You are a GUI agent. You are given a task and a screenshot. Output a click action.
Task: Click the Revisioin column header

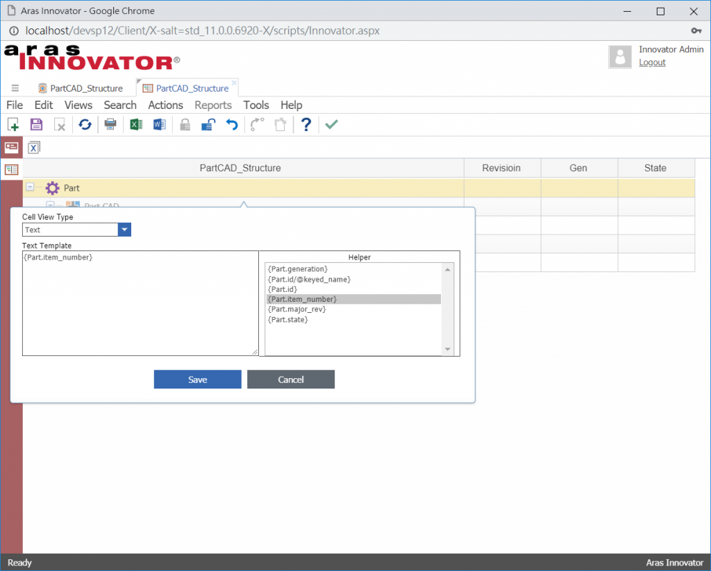(502, 168)
